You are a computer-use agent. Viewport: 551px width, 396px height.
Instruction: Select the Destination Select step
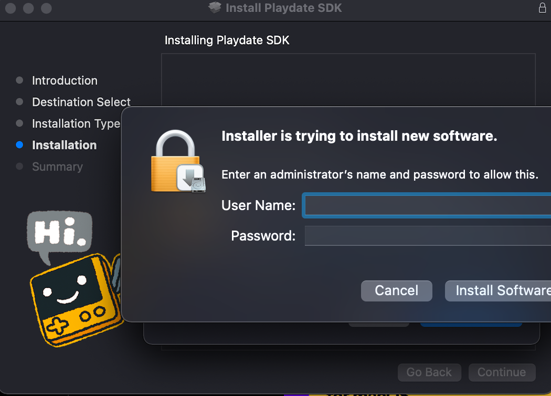click(x=81, y=102)
